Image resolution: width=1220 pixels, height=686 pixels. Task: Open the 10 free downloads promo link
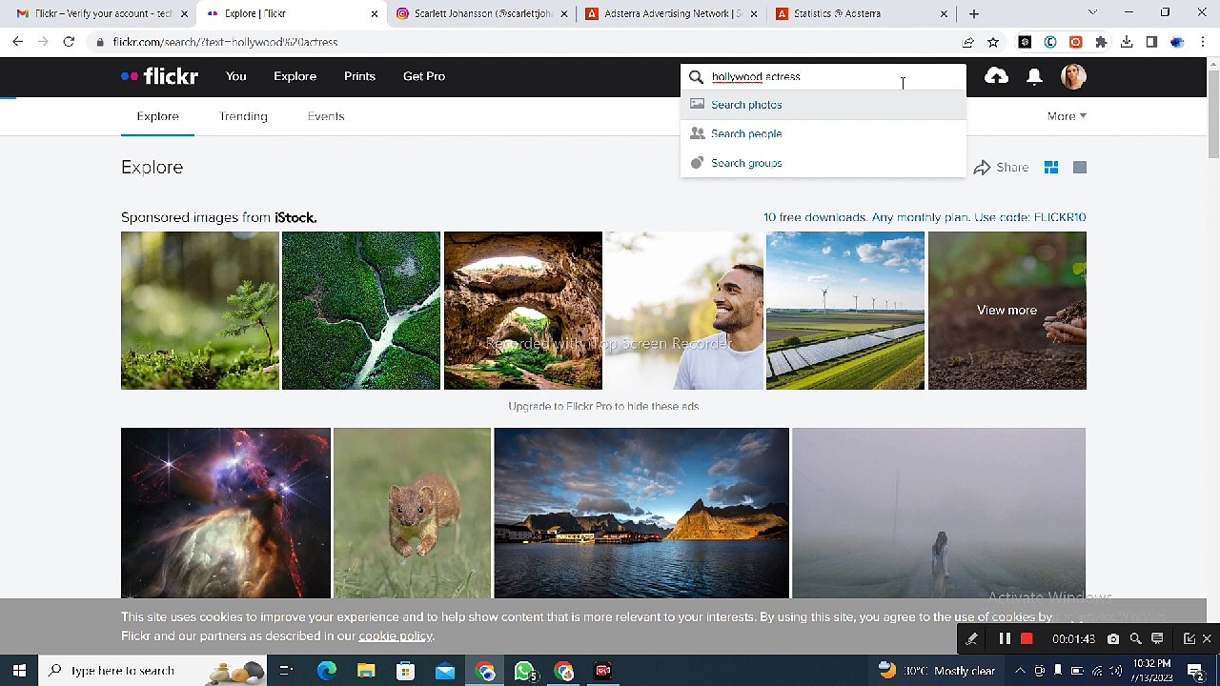point(925,217)
